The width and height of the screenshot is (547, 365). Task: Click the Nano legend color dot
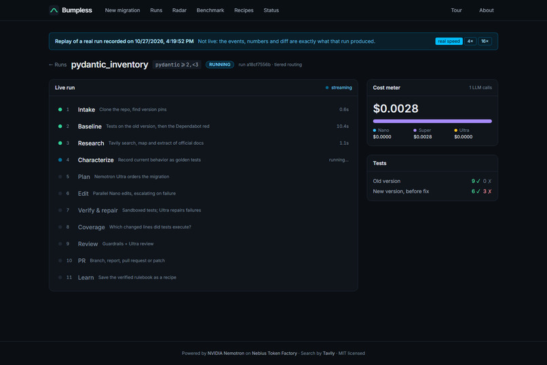coord(375,131)
